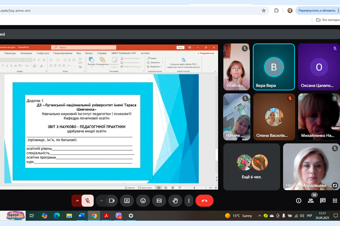Send an emoji reaction
The width and height of the screenshot is (340, 226).
pos(143,201)
